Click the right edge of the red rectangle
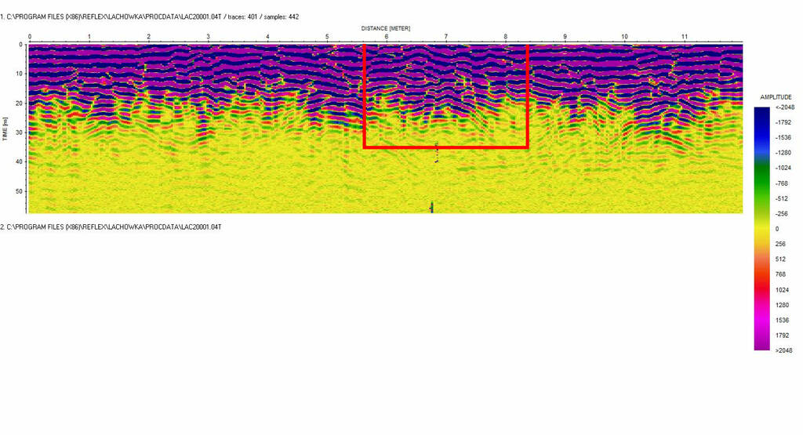Image resolution: width=803 pixels, height=435 pixels. tap(528, 94)
